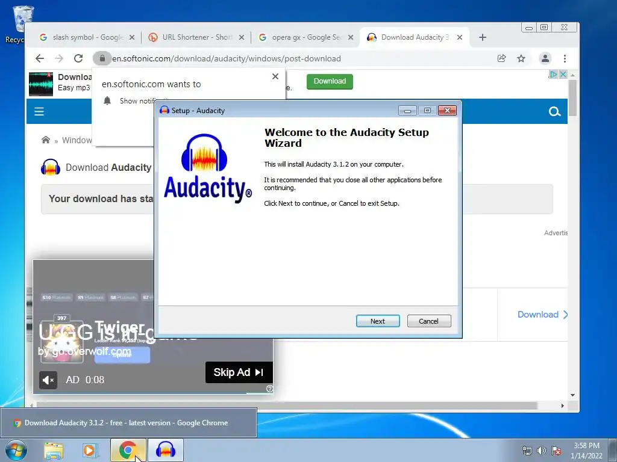This screenshot has width=617, height=462.
Task: Click the banner ad waveform thumbnail
Action: tap(41, 84)
